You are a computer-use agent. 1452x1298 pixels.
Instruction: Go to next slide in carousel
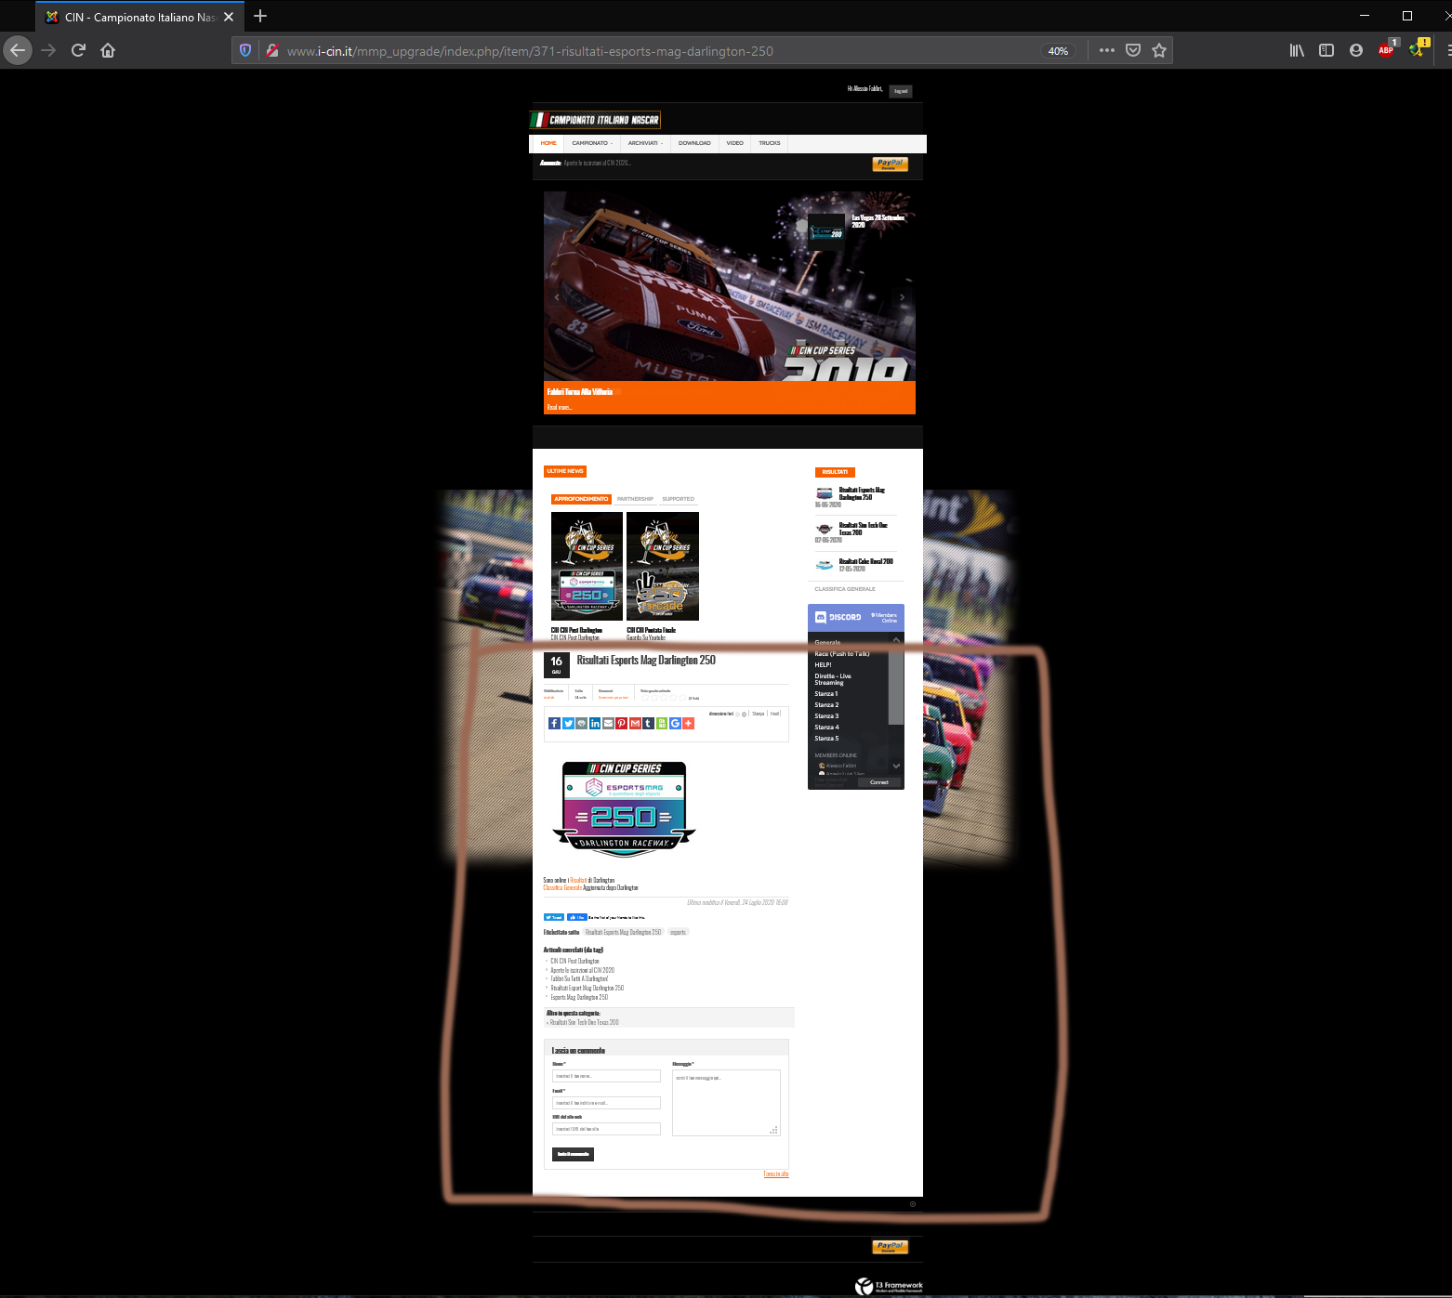(902, 297)
